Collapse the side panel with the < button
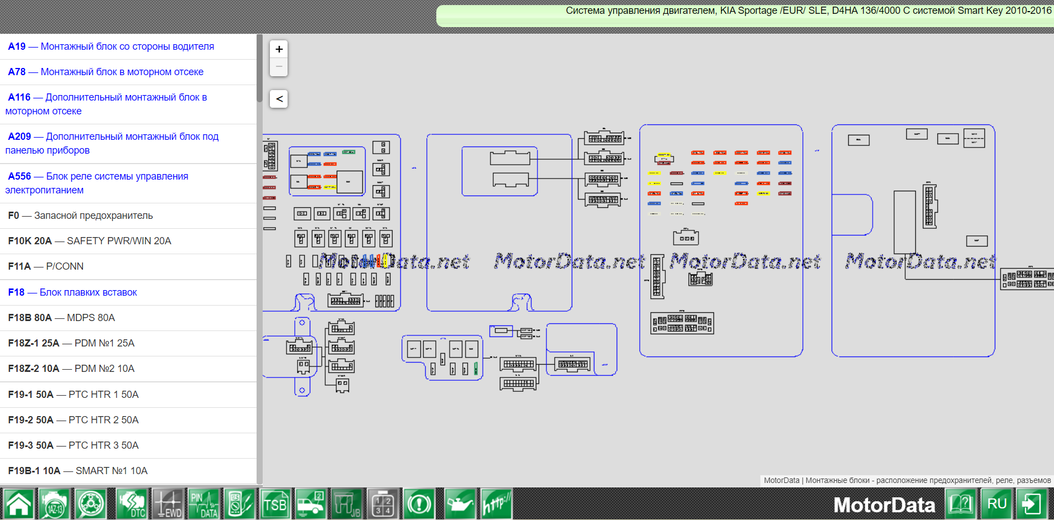 click(x=279, y=99)
